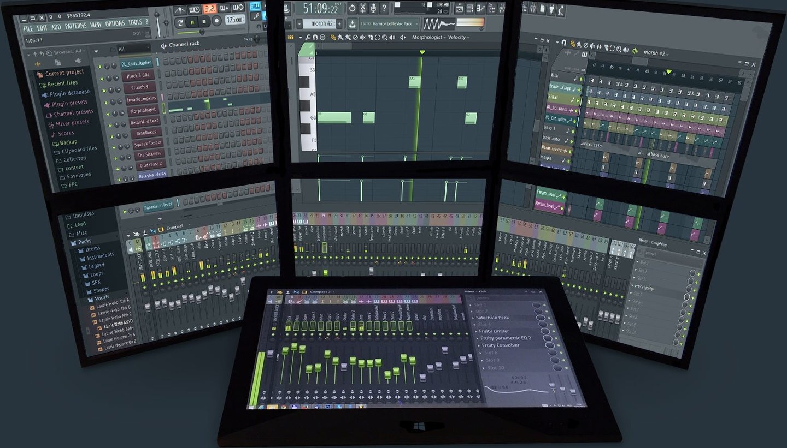Click the browser search magnifier icon
787x448 pixels.
click(49, 53)
